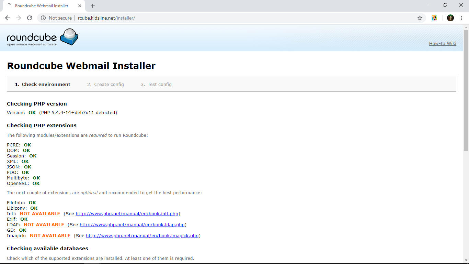This screenshot has width=469, height=264.
Task: Click the scrollbar up arrow
Action: tap(466, 27)
